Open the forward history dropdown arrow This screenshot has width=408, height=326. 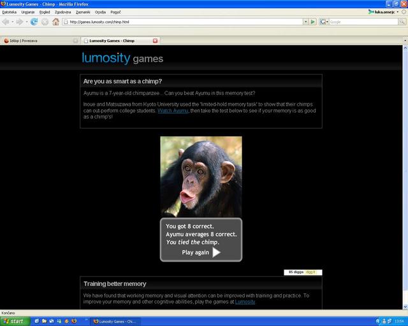coord(26,22)
